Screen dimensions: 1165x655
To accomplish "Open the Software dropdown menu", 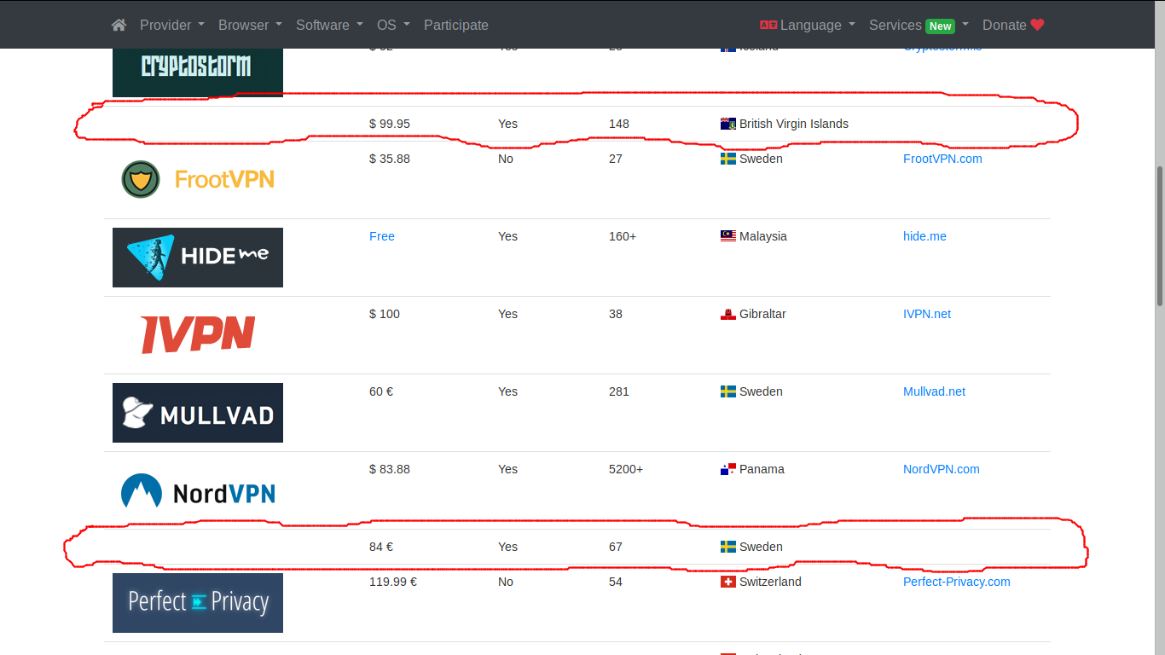I will click(329, 25).
